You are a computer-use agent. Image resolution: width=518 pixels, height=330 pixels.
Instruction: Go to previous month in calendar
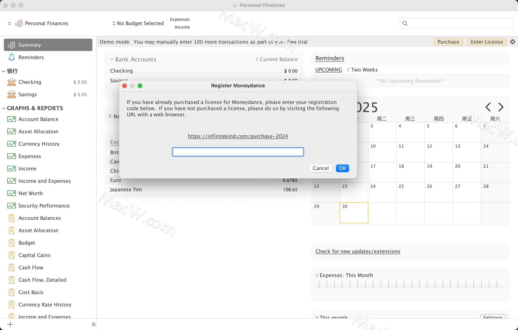pos(488,107)
